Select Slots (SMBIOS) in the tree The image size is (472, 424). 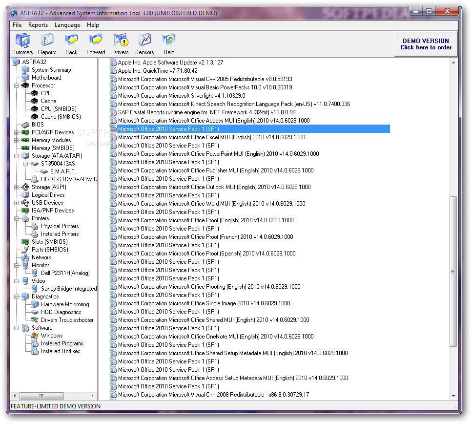pos(50,242)
